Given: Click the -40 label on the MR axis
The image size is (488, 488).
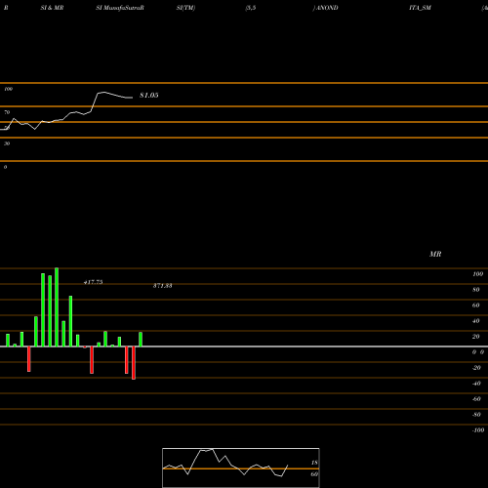Looking at the screenshot, I should point(476,384).
